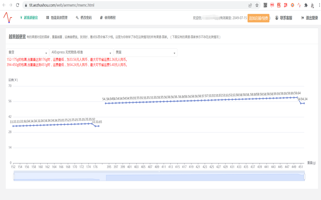Screen dimensions: 321x200
Task: Open the QR code browser extension
Action: (x=265, y=5)
